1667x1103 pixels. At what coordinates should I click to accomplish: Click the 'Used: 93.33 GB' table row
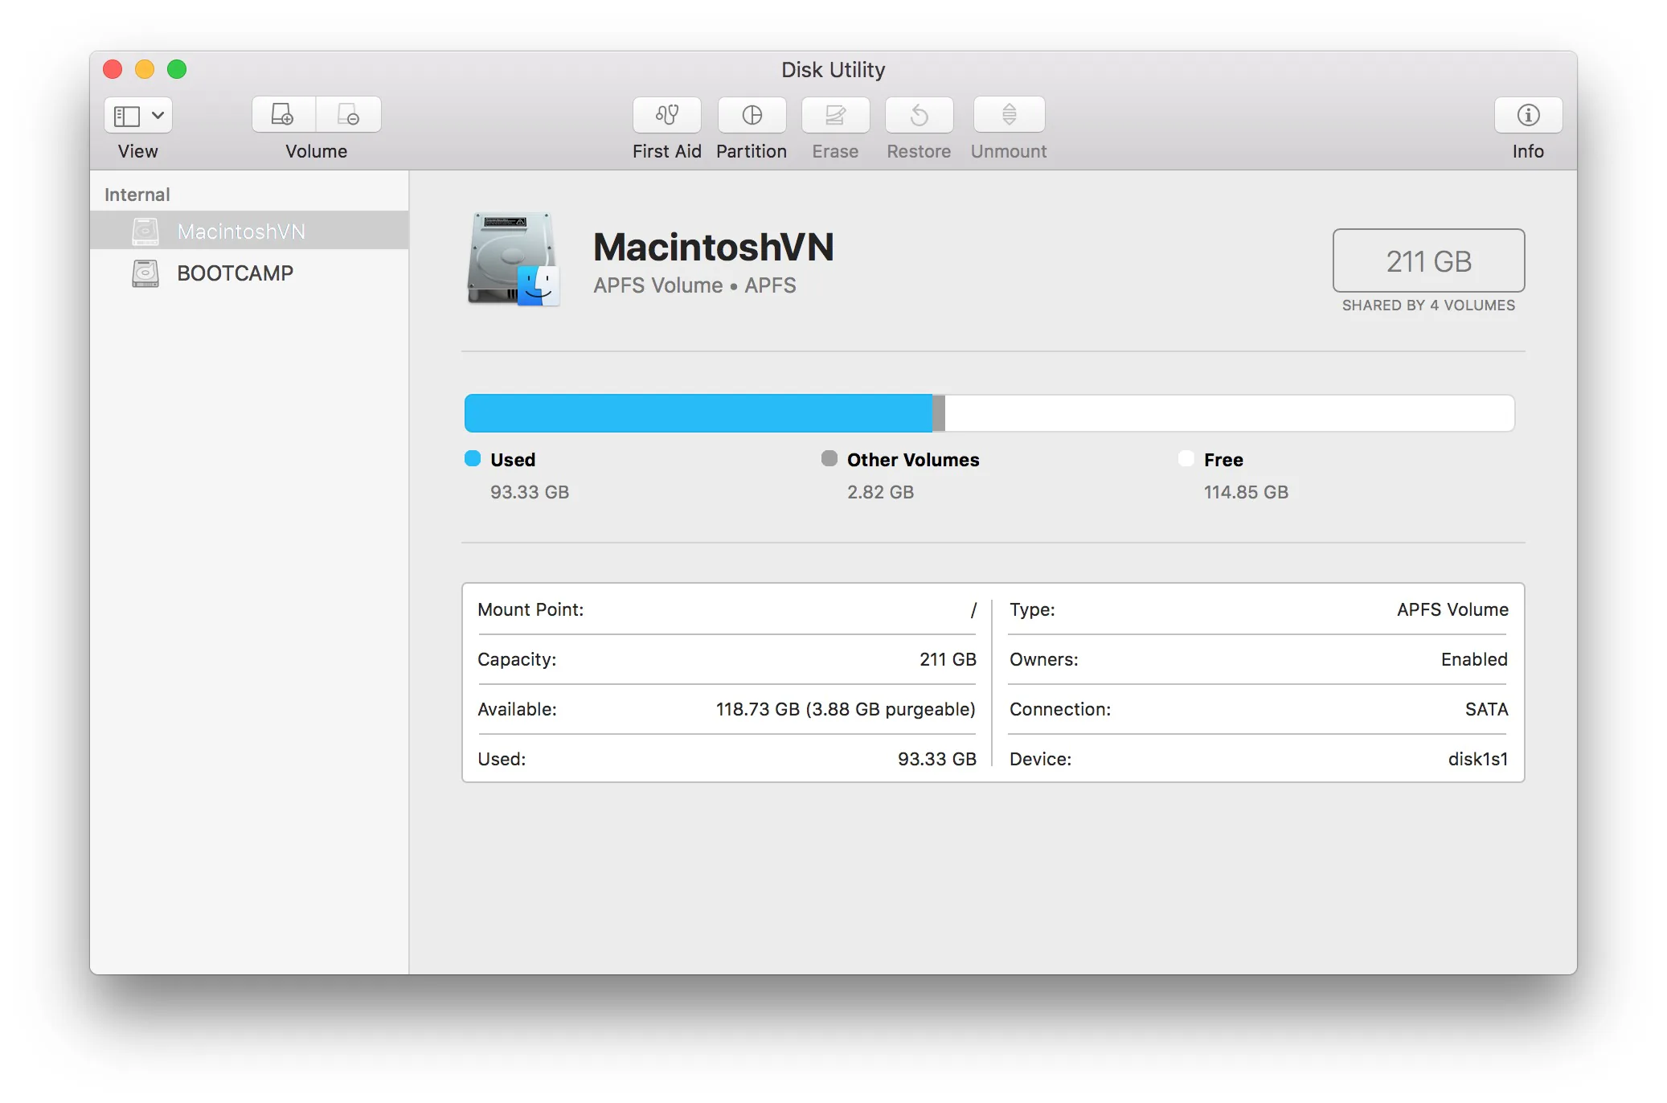point(727,759)
